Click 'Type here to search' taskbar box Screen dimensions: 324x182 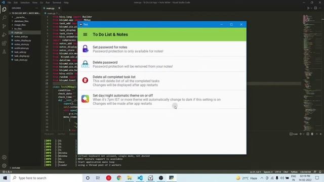(47, 178)
